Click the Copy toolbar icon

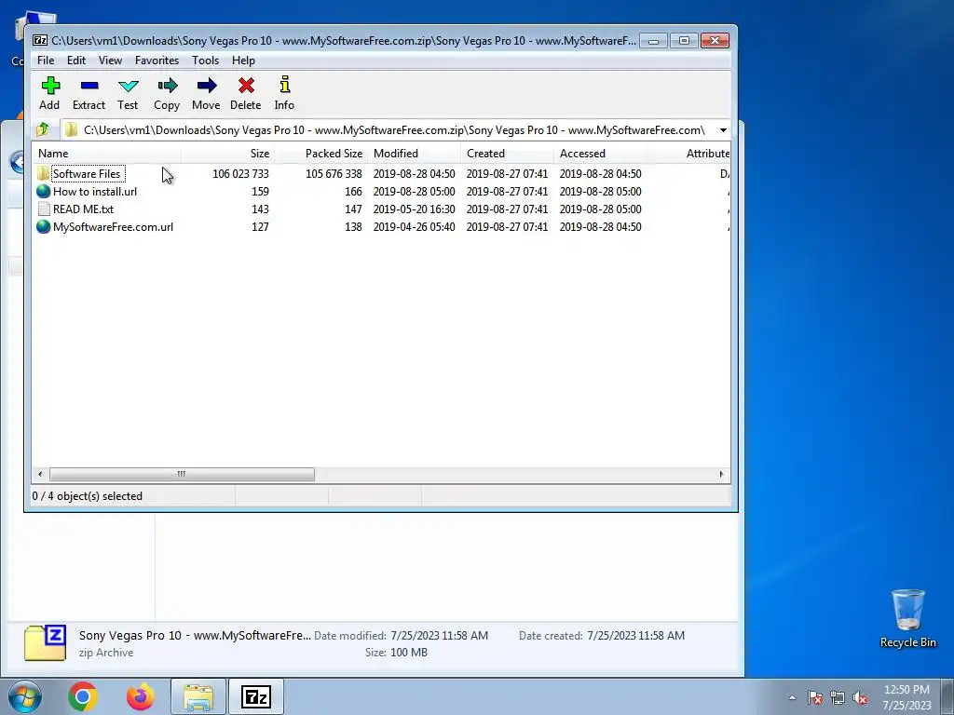(x=168, y=85)
